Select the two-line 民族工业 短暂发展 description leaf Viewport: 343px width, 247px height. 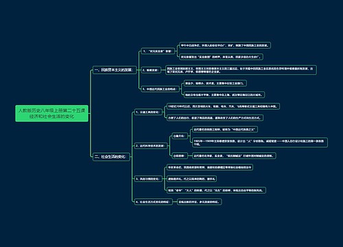pos(241,70)
